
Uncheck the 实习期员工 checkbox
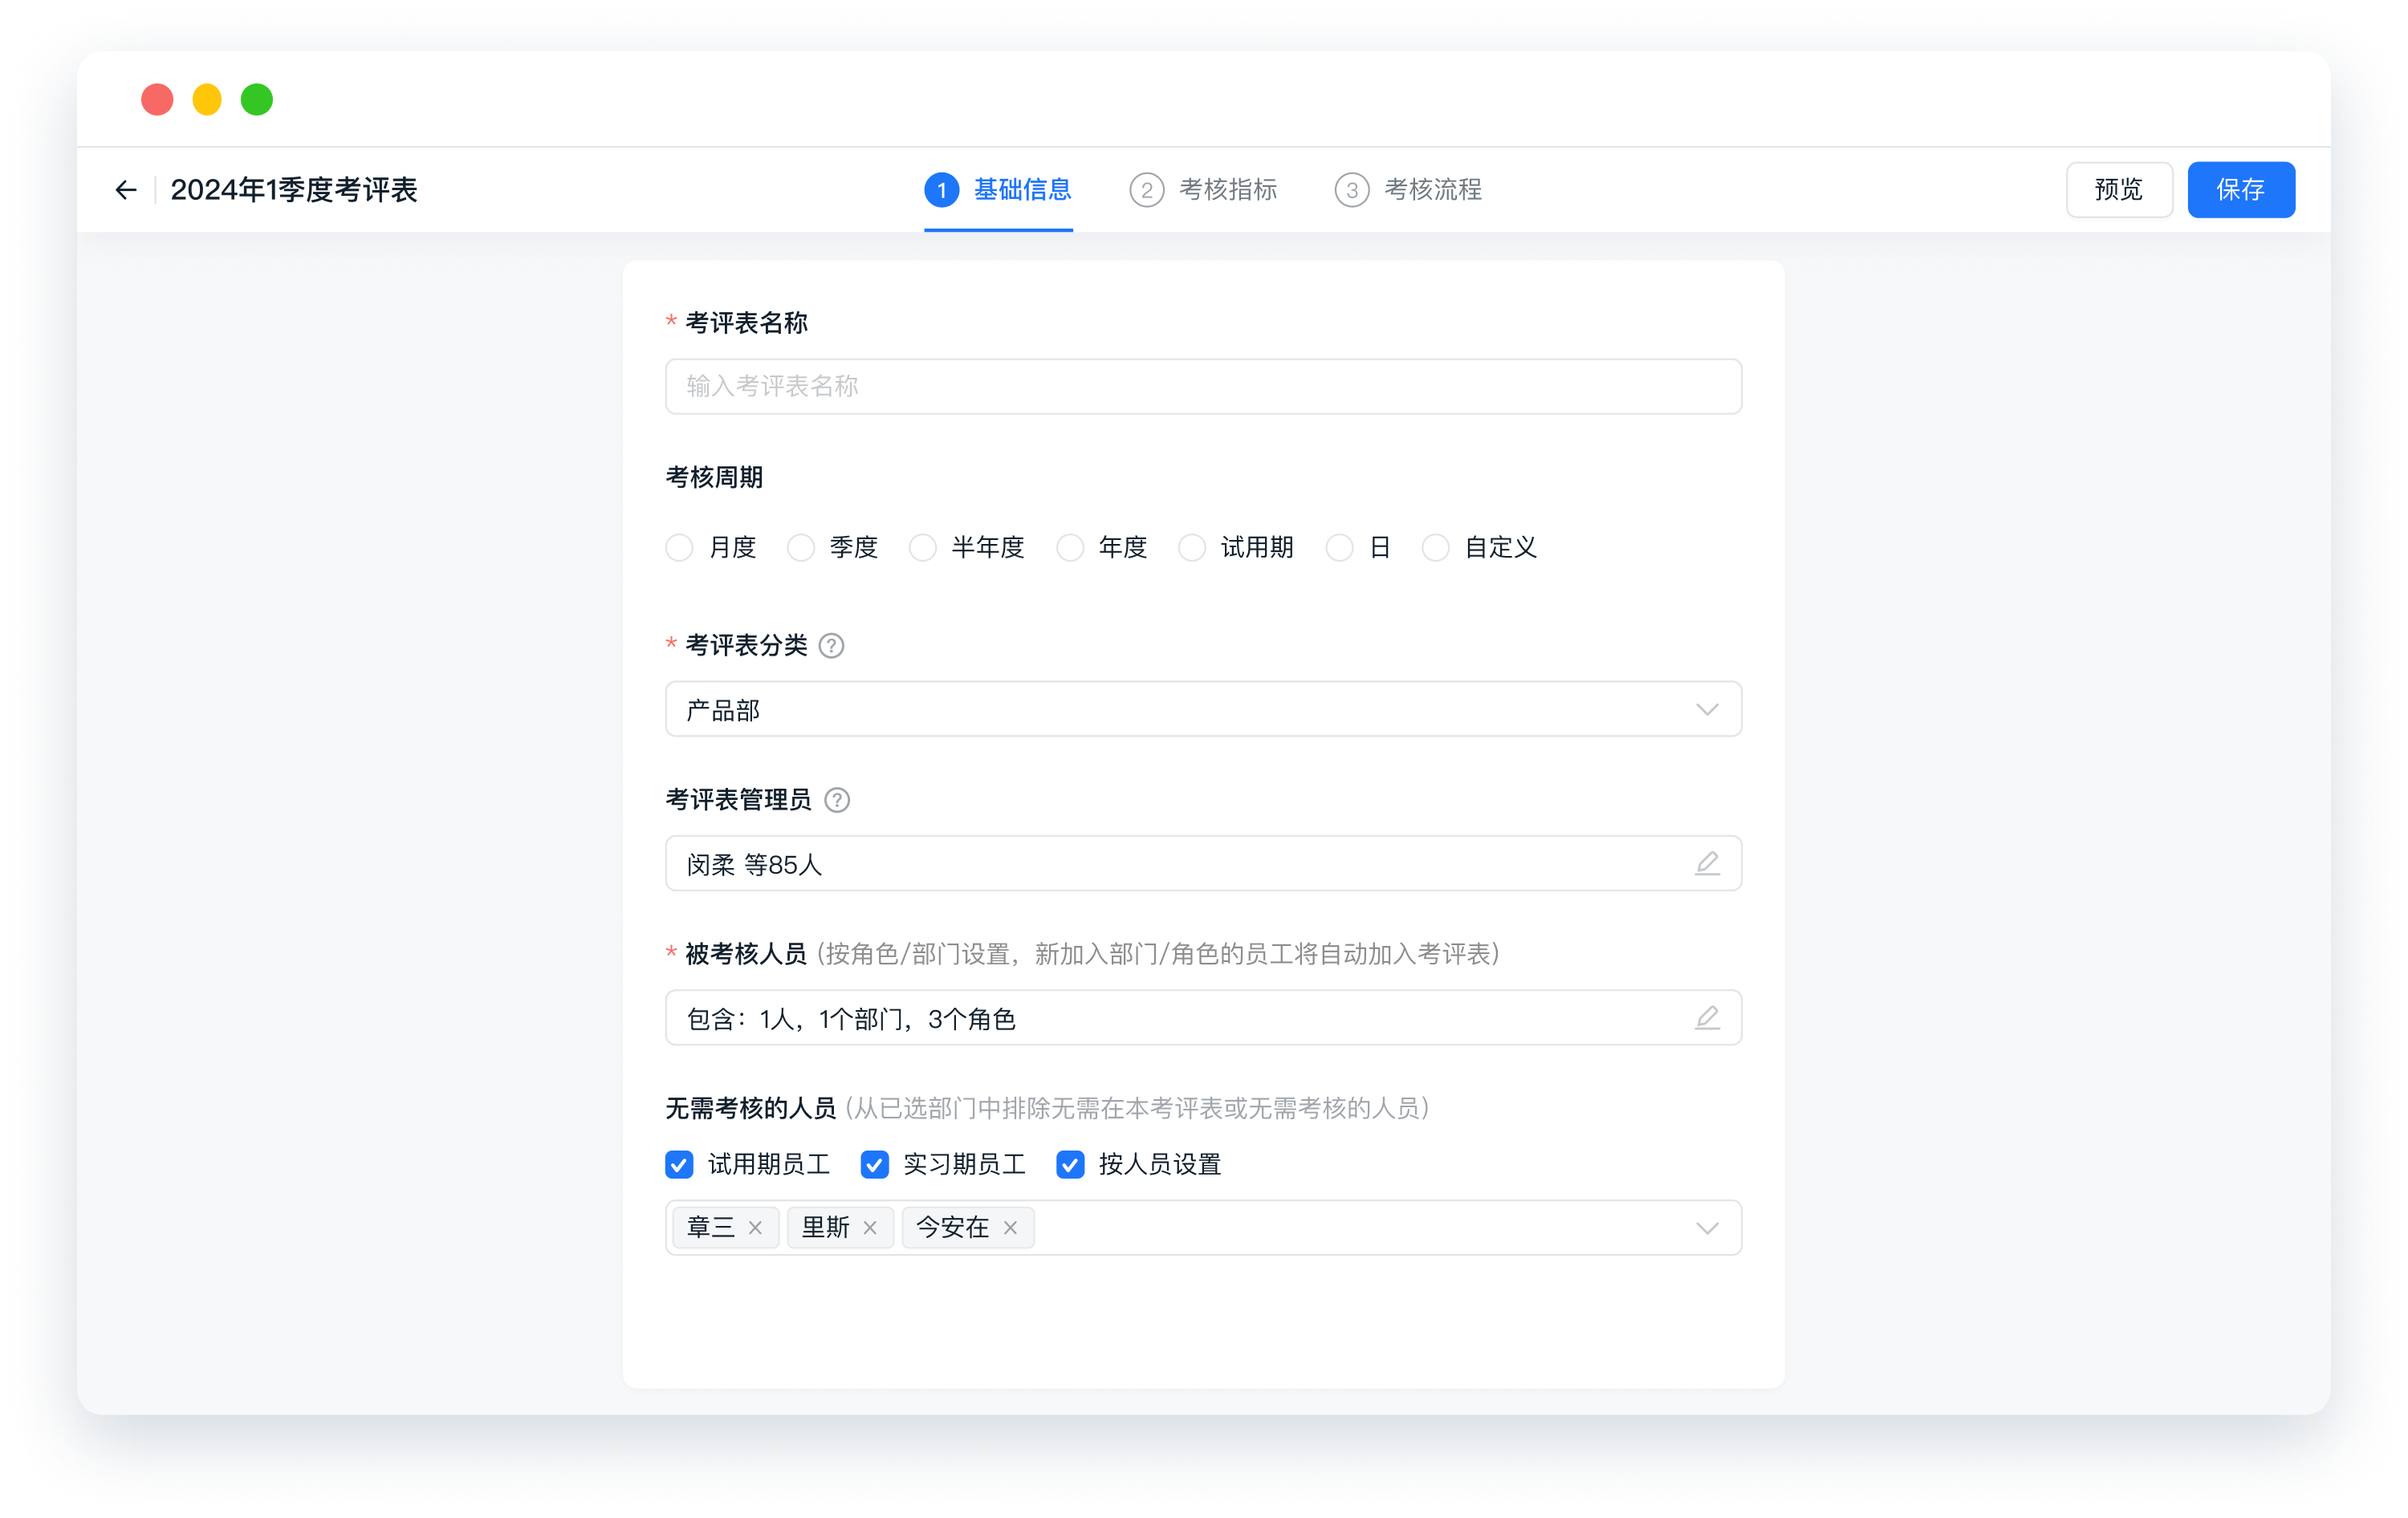(x=875, y=1164)
